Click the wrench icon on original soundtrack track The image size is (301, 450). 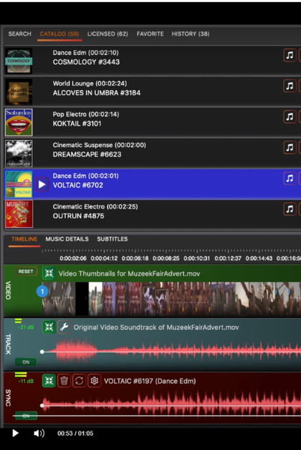[x=64, y=327]
